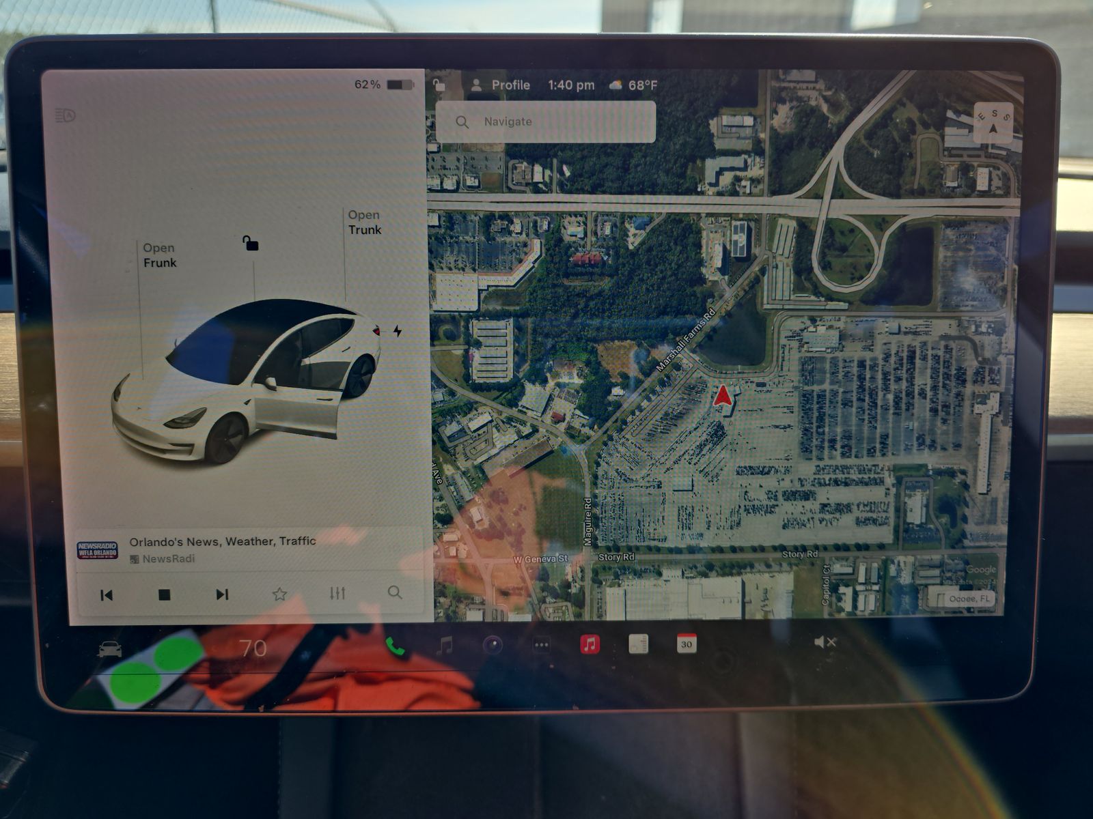The height and width of the screenshot is (819, 1093).
Task: Open the audio equalizer settings
Action: (337, 593)
